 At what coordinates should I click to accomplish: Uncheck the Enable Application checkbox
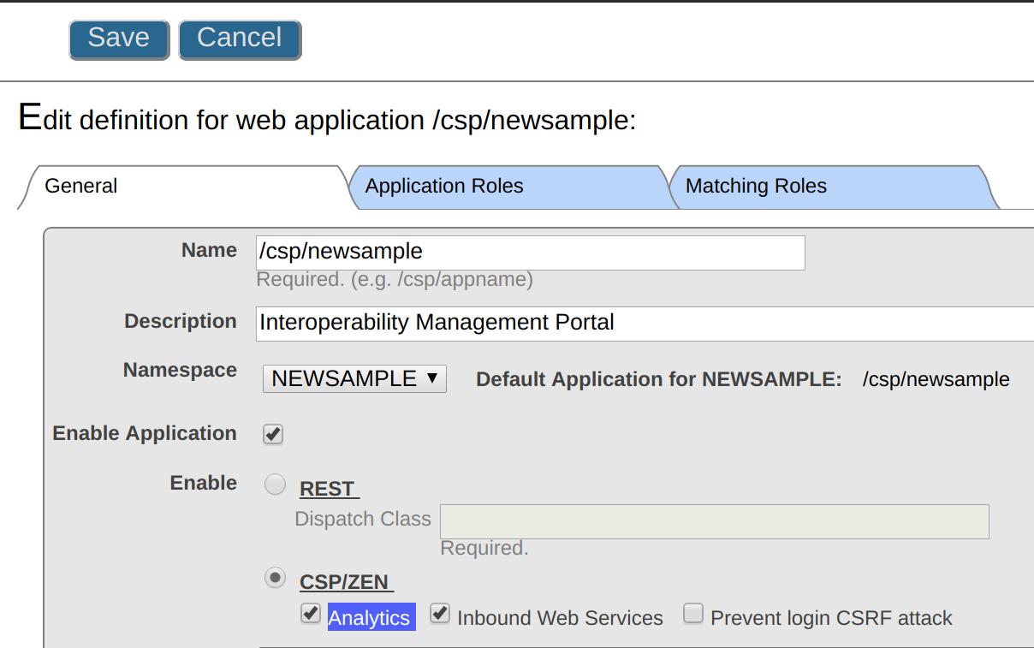tap(273, 434)
